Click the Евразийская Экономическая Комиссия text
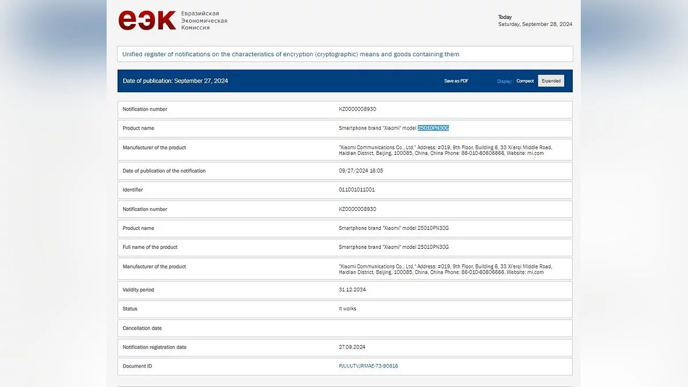The width and height of the screenshot is (688, 387). pyautogui.click(x=204, y=21)
